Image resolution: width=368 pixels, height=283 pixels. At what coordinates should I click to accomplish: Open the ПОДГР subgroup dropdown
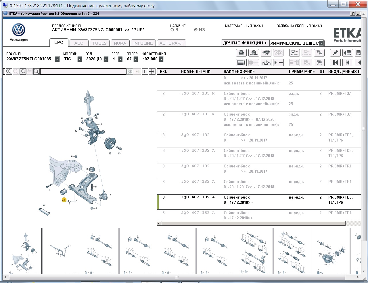pyautogui.click(x=136, y=59)
